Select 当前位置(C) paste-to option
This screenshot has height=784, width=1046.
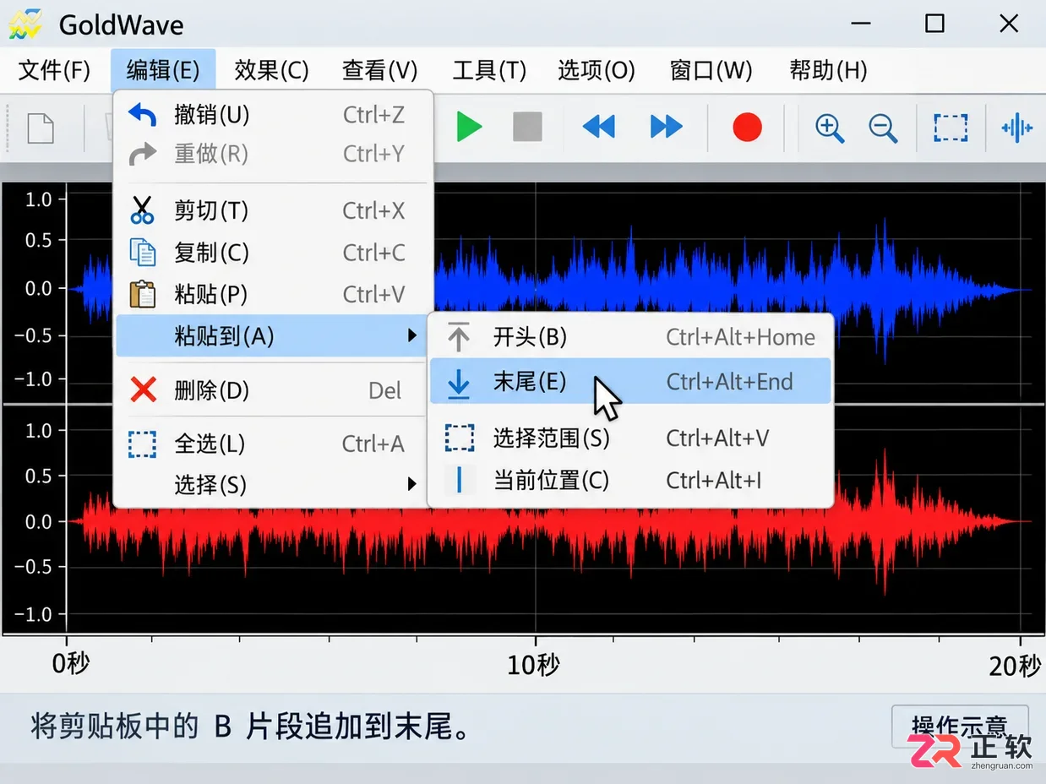coord(630,480)
